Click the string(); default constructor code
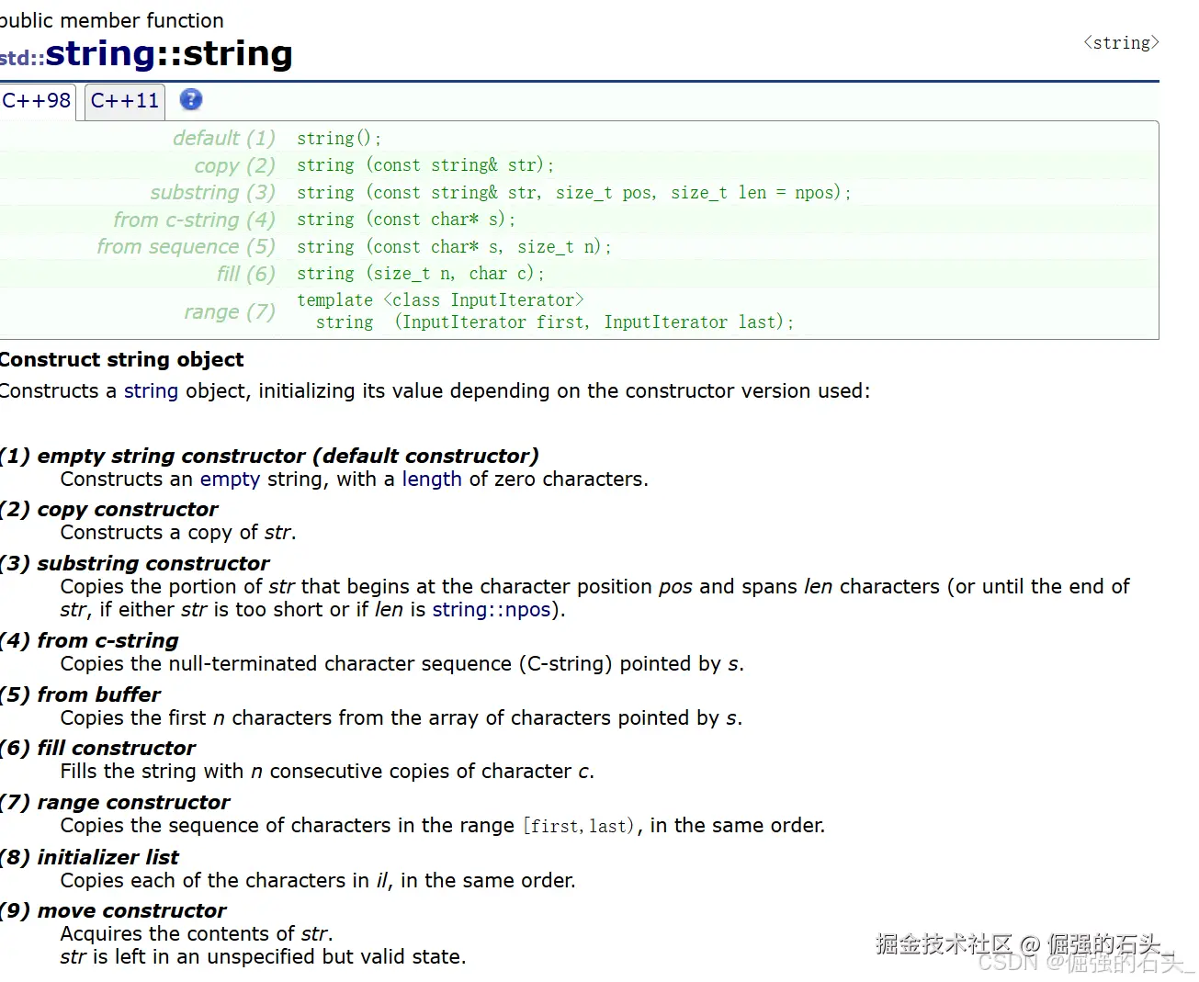This screenshot has height=982, width=1199. [x=339, y=139]
